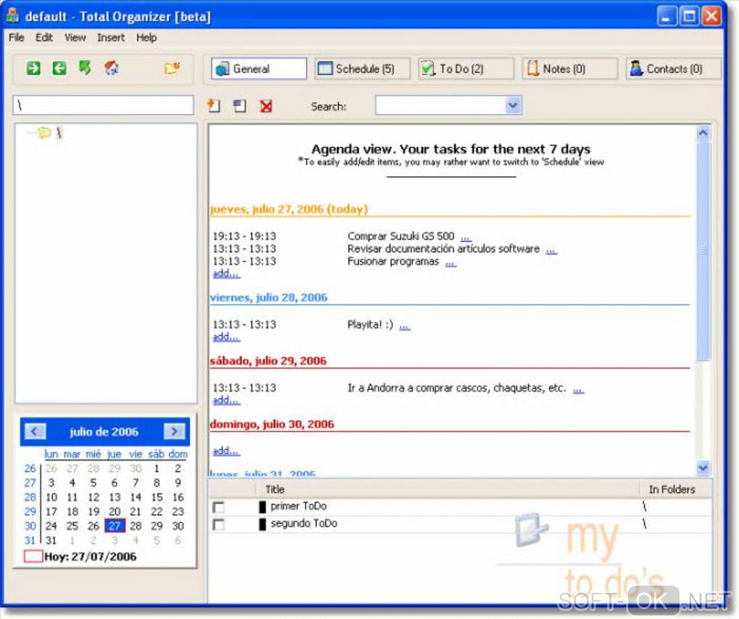
Task: Select the 'primer ToDo' title text
Action: [x=298, y=507]
